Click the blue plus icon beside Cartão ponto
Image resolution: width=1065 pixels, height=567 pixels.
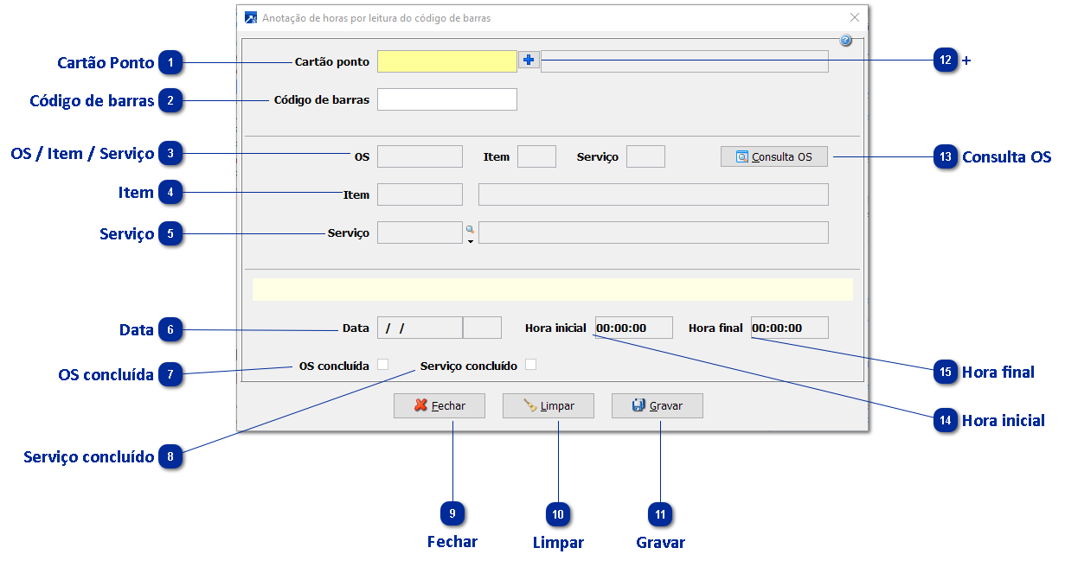pyautogui.click(x=529, y=60)
